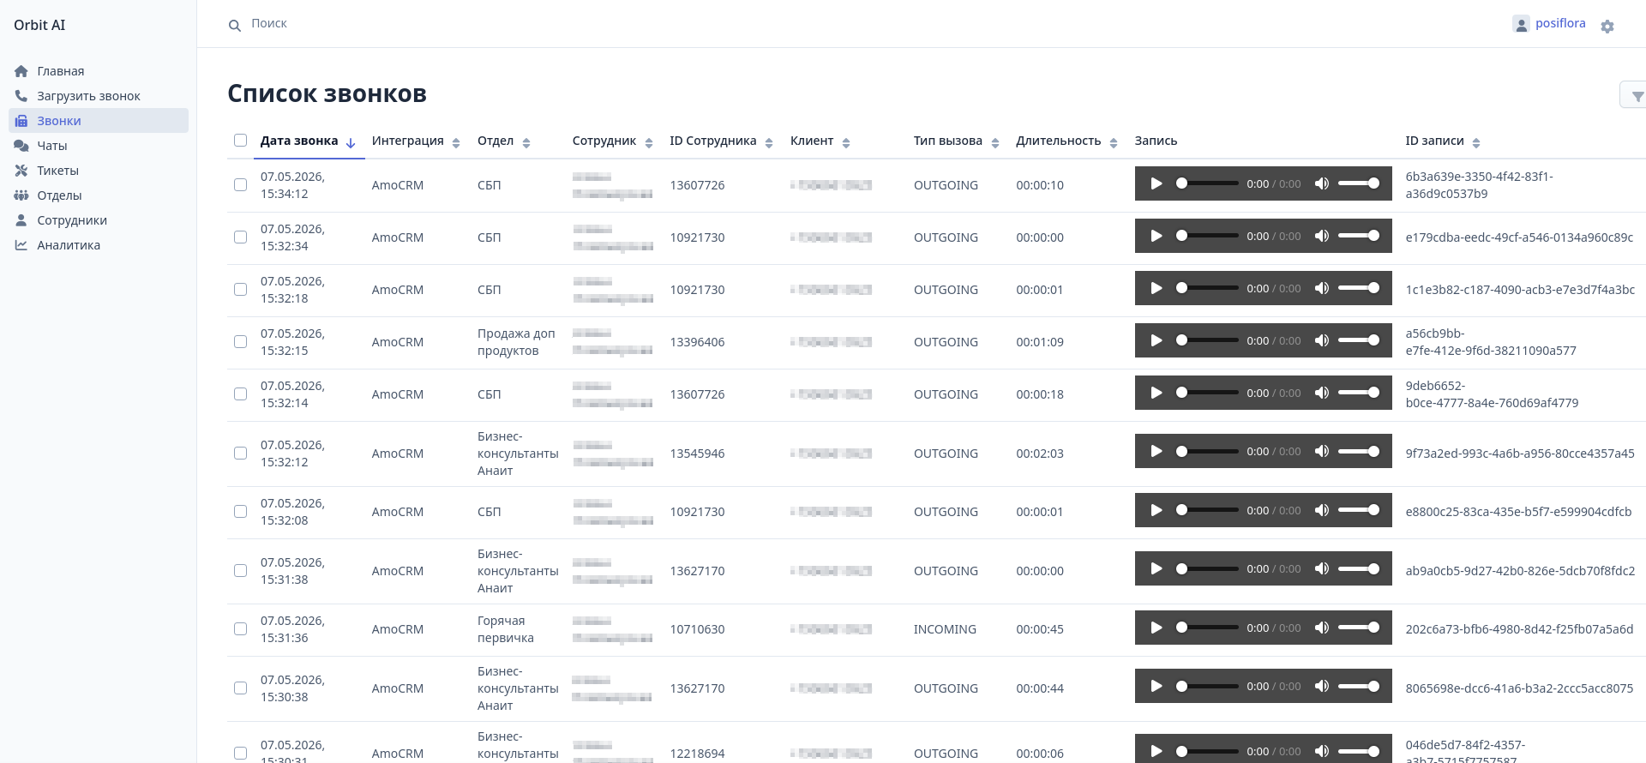Mute audio of 15:34:12 call
This screenshot has width=1646, height=763.
click(1322, 183)
